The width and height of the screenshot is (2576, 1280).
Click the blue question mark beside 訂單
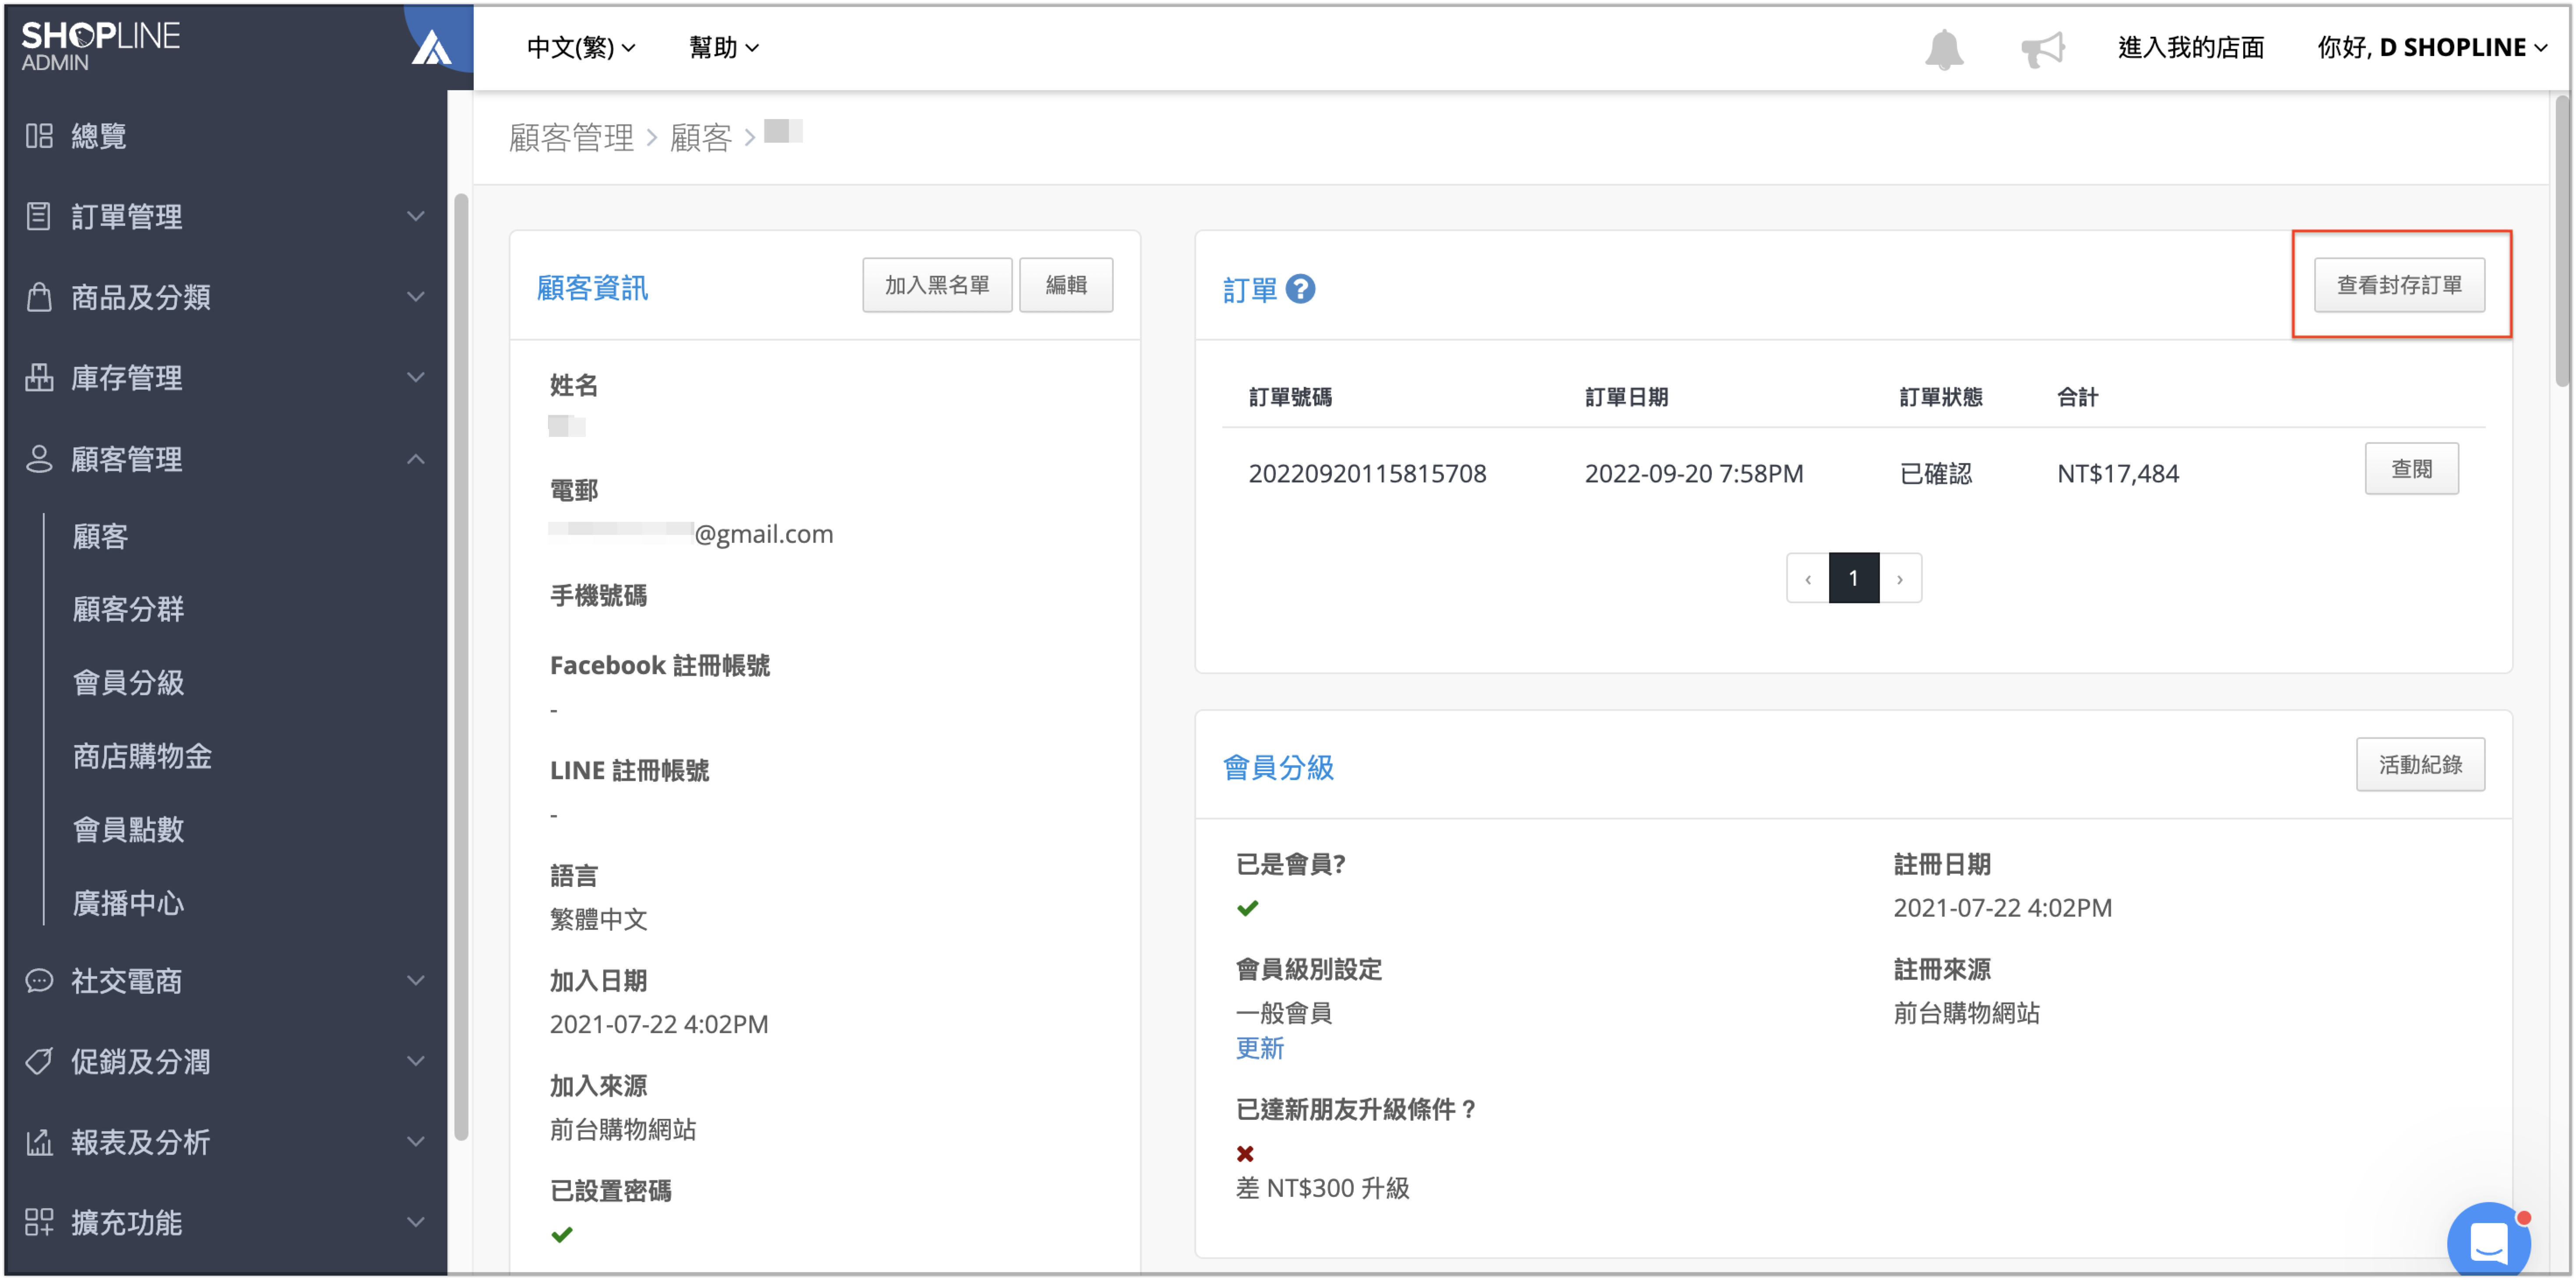tap(1299, 289)
